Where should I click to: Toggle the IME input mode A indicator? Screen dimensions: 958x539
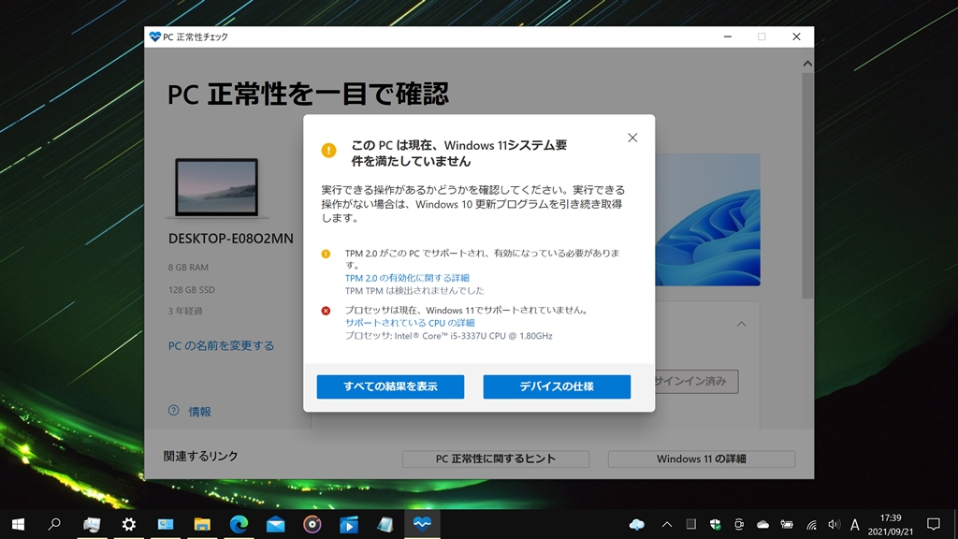click(x=855, y=524)
